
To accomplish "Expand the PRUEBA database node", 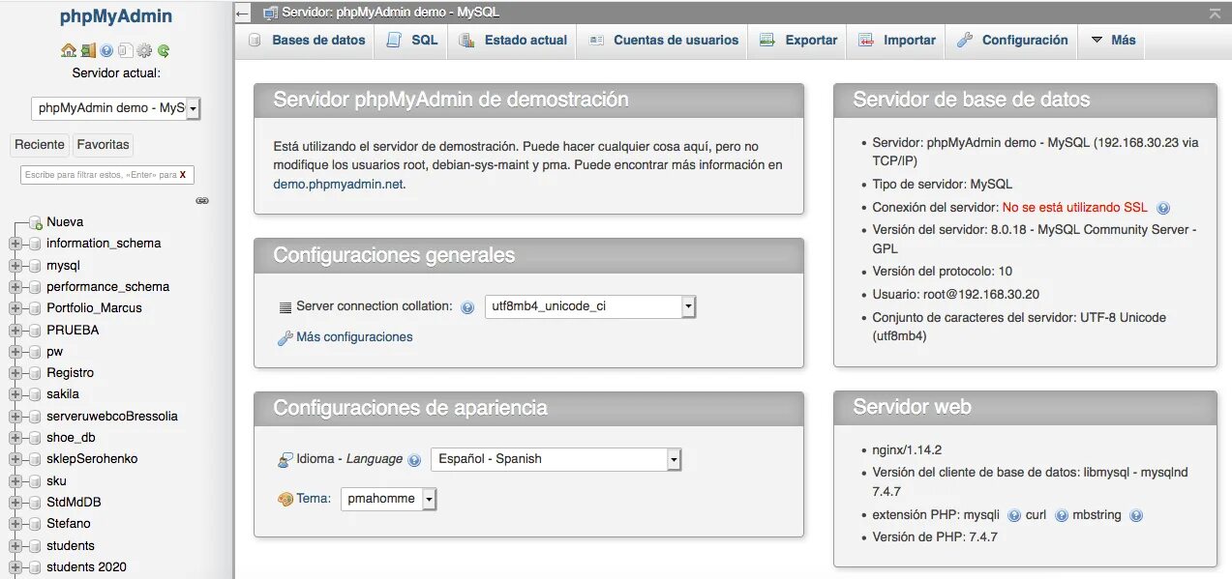I will click(x=15, y=331).
